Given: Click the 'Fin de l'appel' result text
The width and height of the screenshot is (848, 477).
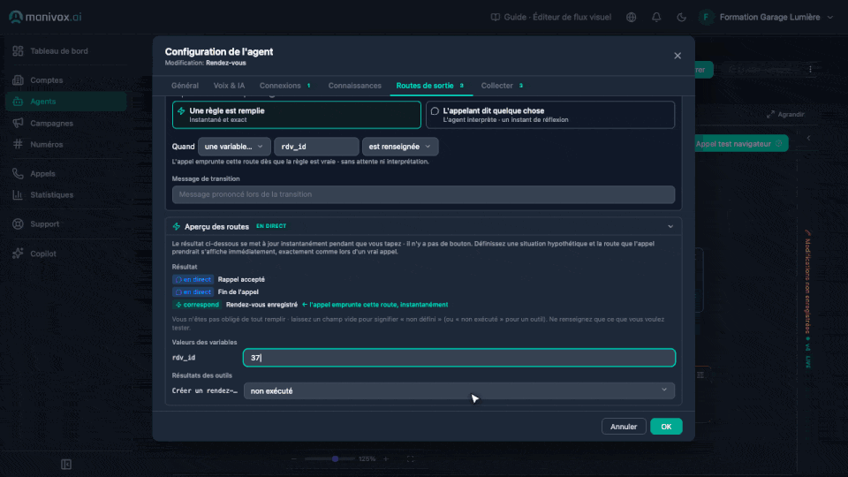Looking at the screenshot, I should 238,292.
